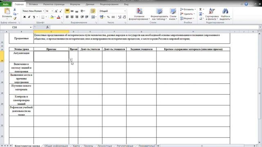Image resolution: width=262 pixels, height=147 pixels.
Task: Click the vertical scrollbar thumb
Action: click(x=260, y=93)
